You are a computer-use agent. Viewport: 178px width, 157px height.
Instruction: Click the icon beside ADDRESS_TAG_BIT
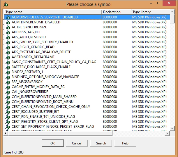coord(8,32)
